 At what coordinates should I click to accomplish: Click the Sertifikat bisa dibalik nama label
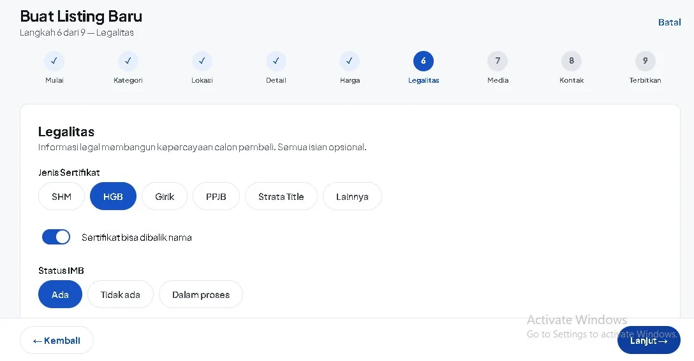pyautogui.click(x=137, y=237)
